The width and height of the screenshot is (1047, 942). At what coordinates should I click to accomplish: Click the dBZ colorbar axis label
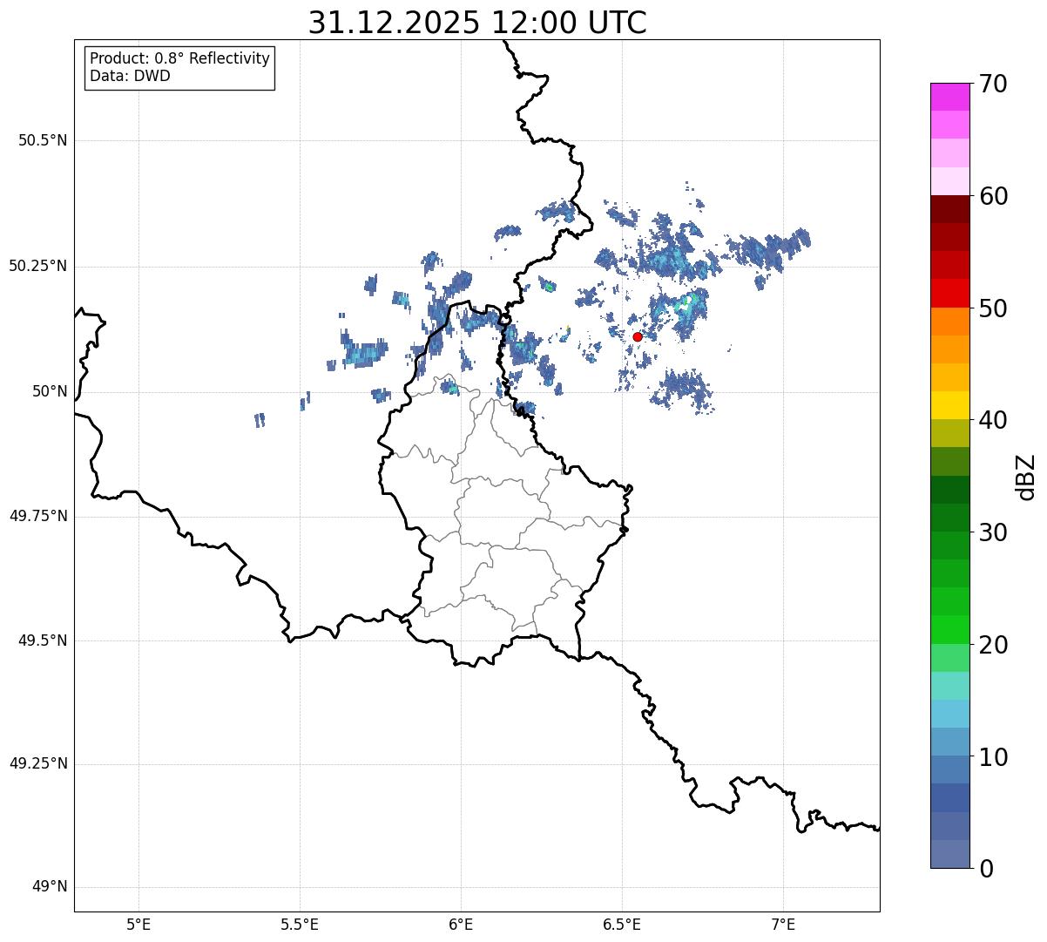click(x=1026, y=477)
